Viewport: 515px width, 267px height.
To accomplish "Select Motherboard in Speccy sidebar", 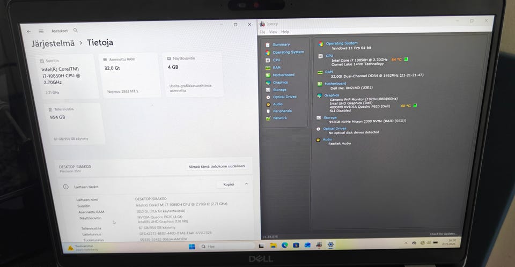I will 283,75.
